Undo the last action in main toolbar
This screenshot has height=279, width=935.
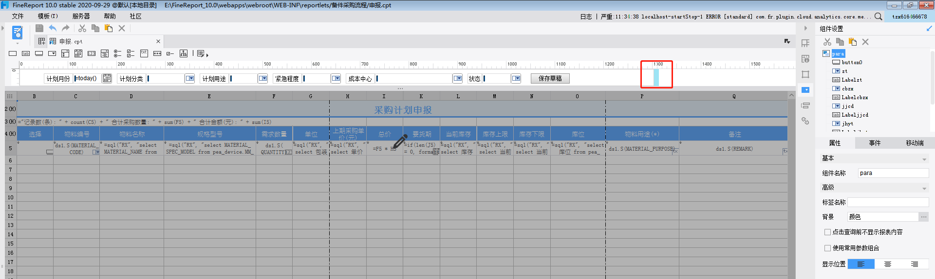[53, 28]
